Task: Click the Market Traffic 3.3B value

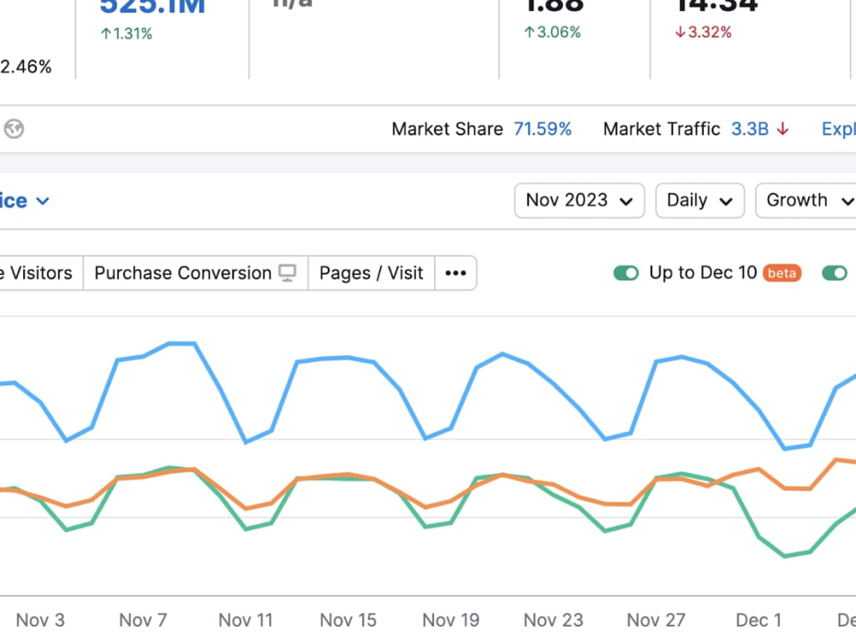Action: (x=750, y=129)
